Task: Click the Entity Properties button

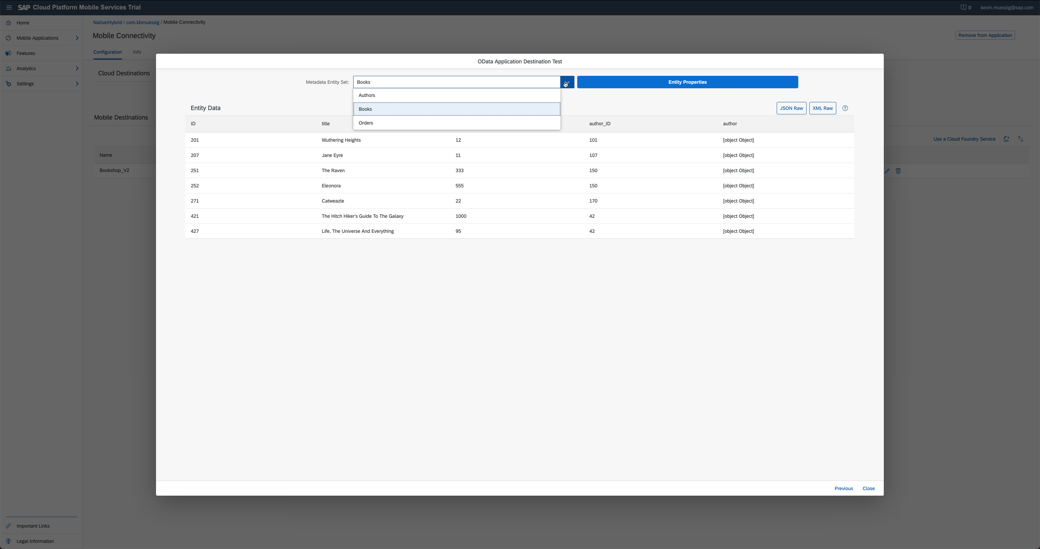Action: [687, 82]
